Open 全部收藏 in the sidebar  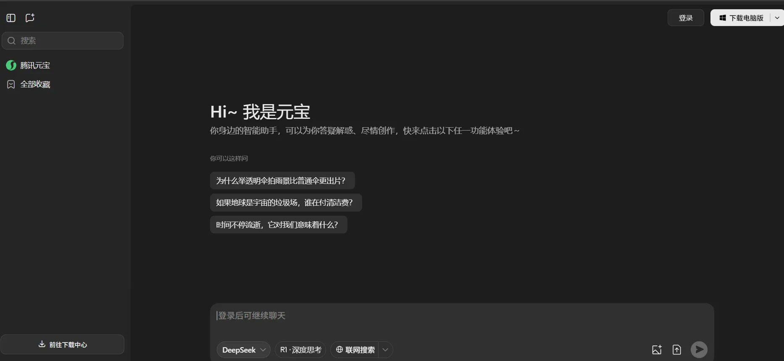[35, 84]
